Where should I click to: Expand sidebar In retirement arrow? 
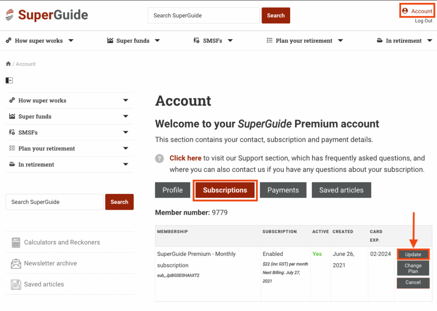pos(126,164)
